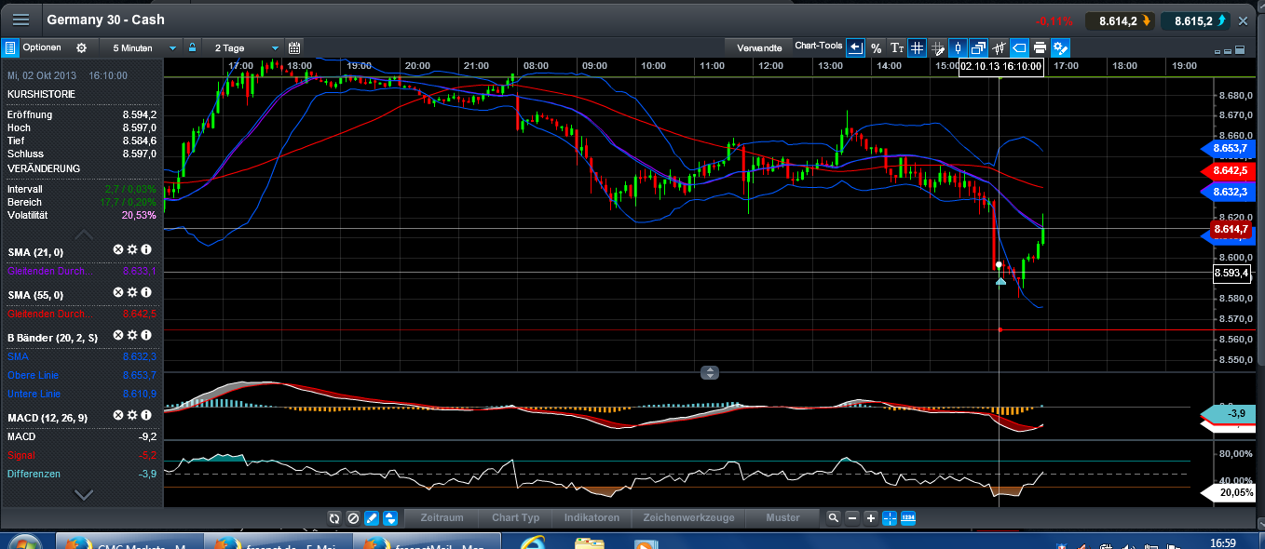Open the calendar date picker icon
The image size is (1265, 549).
coord(294,47)
